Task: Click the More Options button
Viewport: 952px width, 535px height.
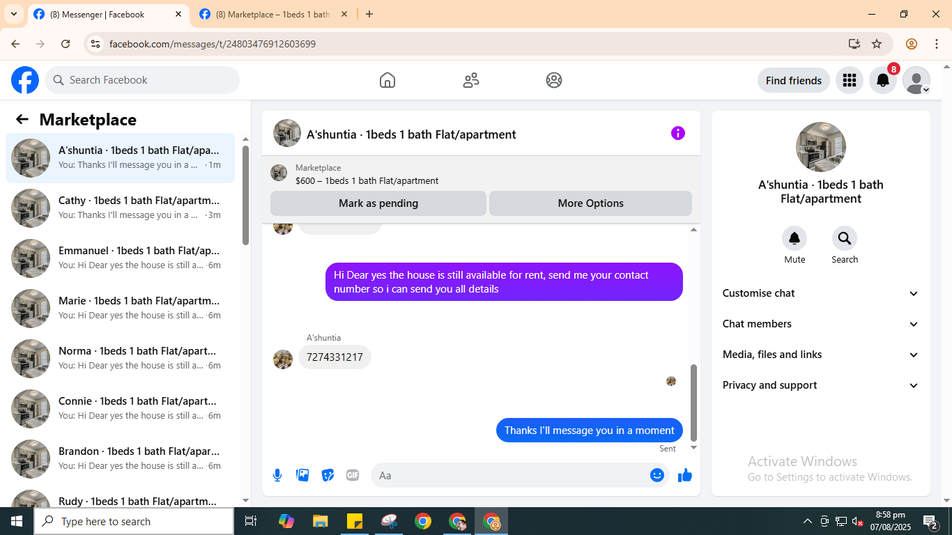Action: point(590,203)
